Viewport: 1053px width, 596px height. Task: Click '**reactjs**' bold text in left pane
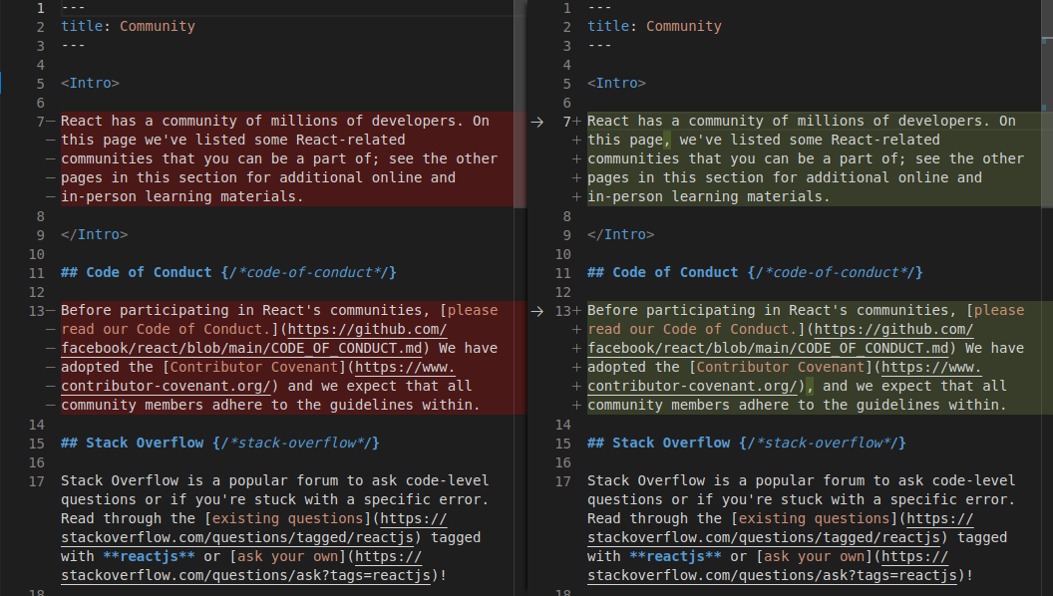150,556
